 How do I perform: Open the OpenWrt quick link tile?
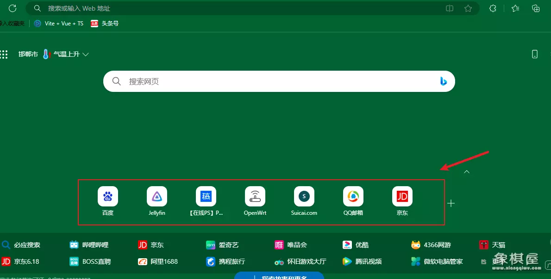pos(255,197)
